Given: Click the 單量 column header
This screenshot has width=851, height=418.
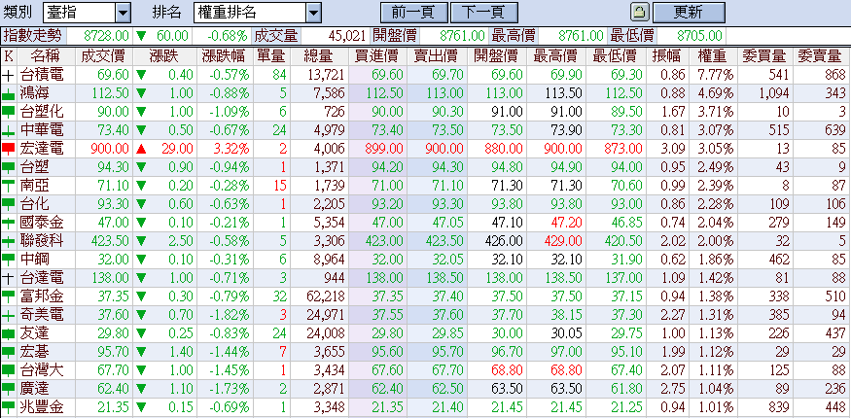Looking at the screenshot, I should 270,55.
